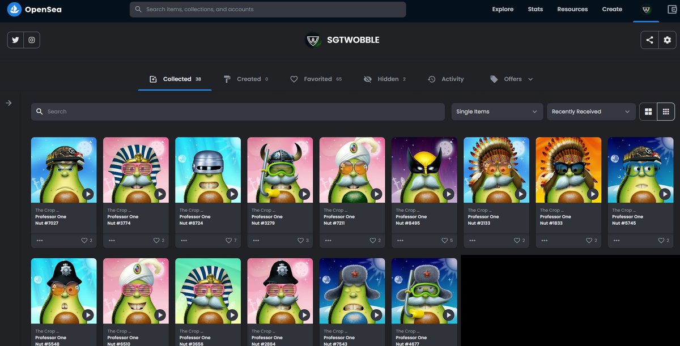Expand the filter sidebar arrow
This screenshot has height=346, width=680.
(8, 103)
